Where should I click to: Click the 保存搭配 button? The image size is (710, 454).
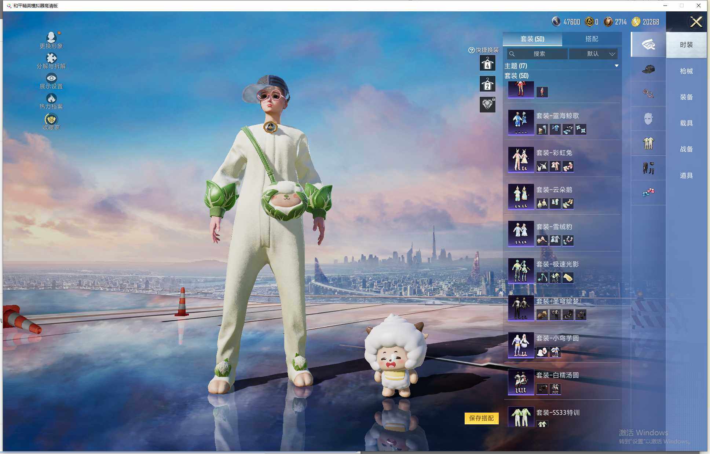[481, 418]
